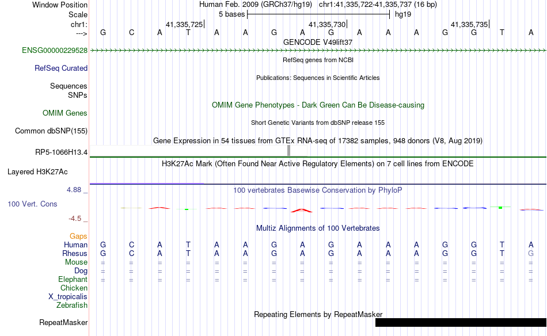Click the hg19 label beside the scale bar
The height and width of the screenshot is (336, 547).
pyautogui.click(x=403, y=14)
